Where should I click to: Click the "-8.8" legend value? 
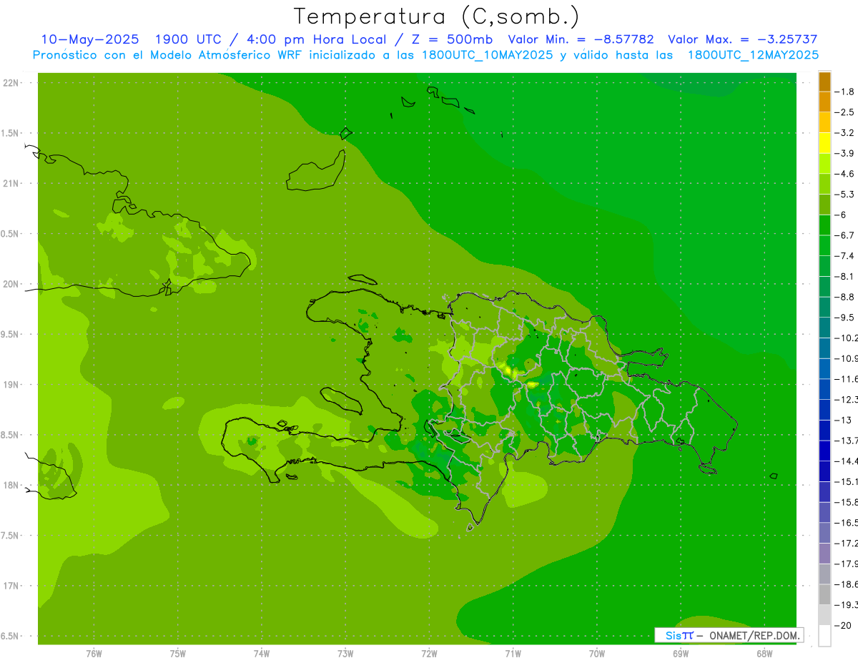(846, 296)
